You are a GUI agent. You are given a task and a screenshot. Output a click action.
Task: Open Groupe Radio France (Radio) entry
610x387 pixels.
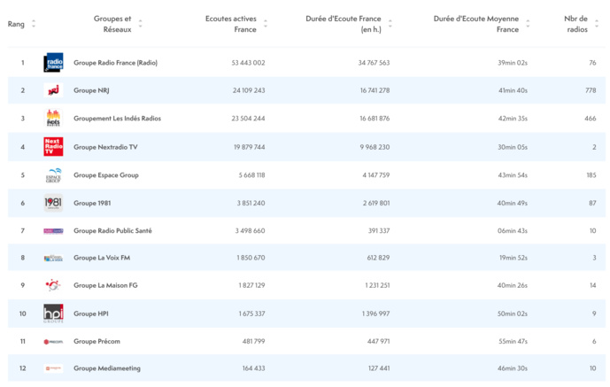click(115, 63)
